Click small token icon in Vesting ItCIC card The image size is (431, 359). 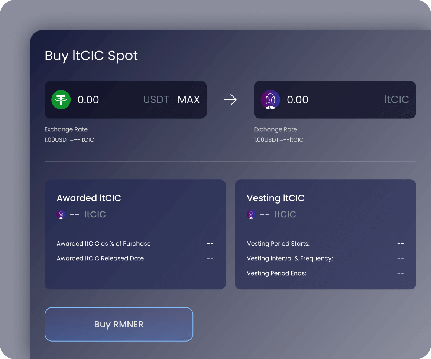point(251,214)
